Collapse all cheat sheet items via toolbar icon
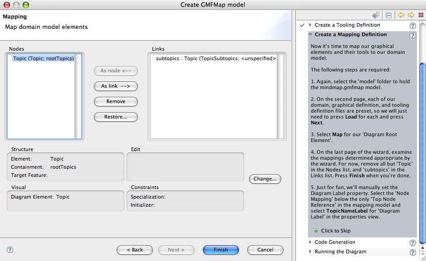The width and height of the screenshot is (426, 261). [389, 15]
